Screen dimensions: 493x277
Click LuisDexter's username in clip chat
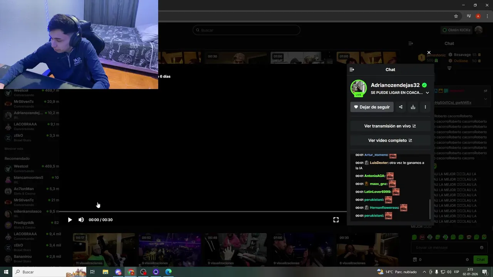pos(379,163)
